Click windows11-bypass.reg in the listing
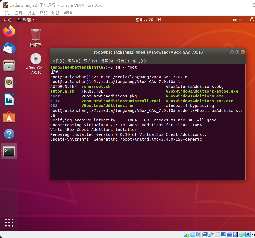Viewport: 255px width, 238px height. click(x=190, y=106)
